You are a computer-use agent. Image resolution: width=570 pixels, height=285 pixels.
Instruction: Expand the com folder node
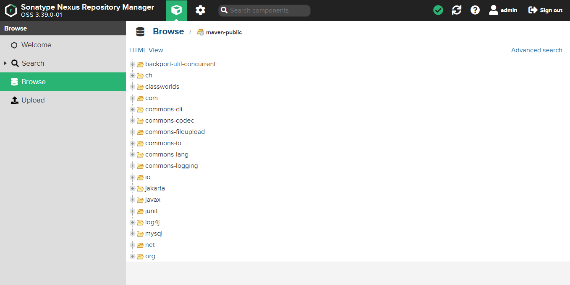133,98
